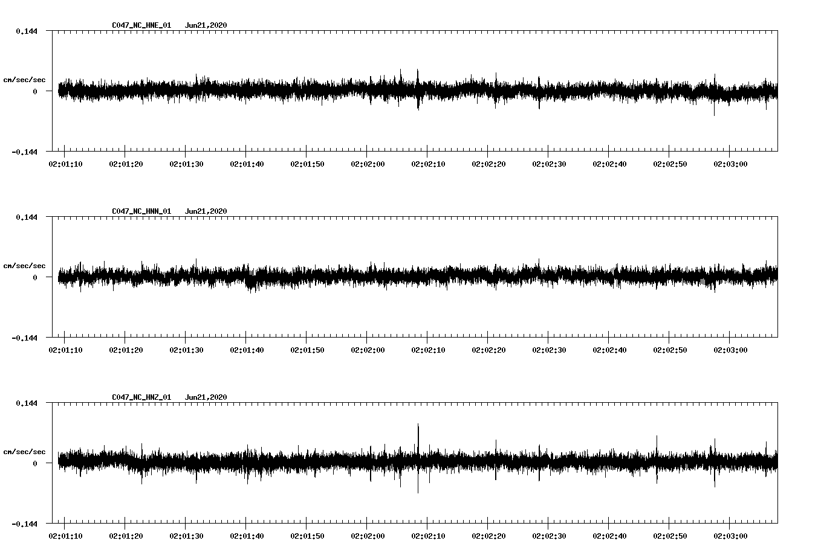Click the Jun21,2020 date on HNN plot
The image size is (821, 558).
[x=206, y=211]
